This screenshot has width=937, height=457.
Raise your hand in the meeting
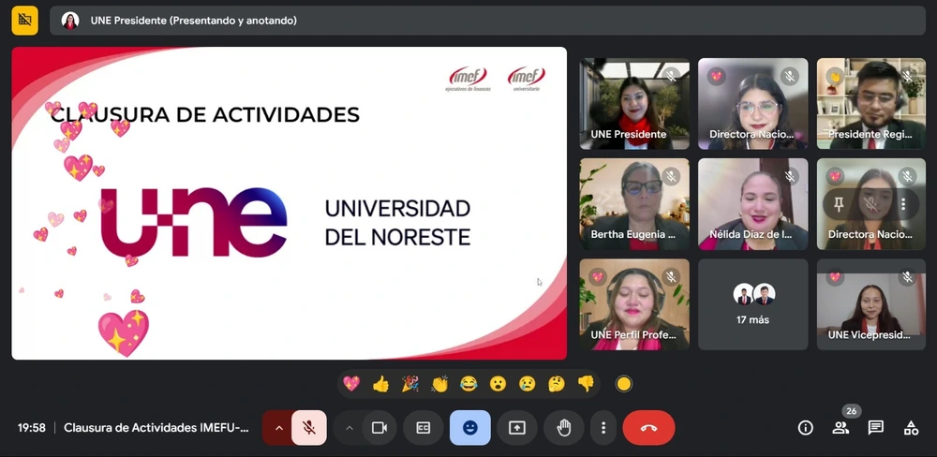pos(564,428)
